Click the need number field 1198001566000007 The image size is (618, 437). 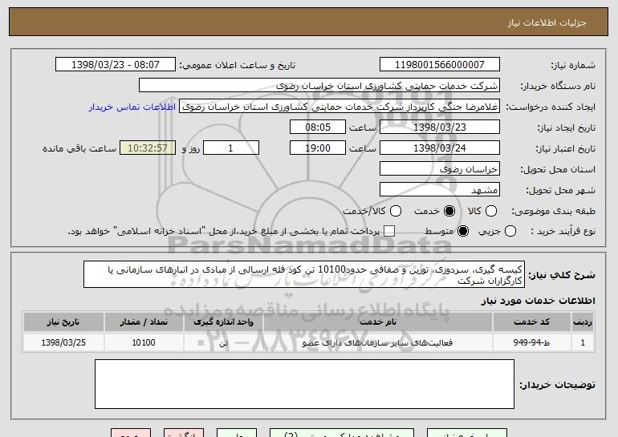[x=440, y=64]
